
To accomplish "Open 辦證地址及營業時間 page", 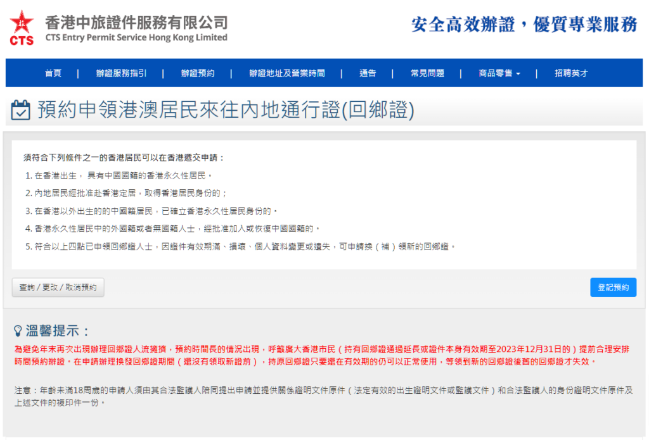I will tap(286, 73).
